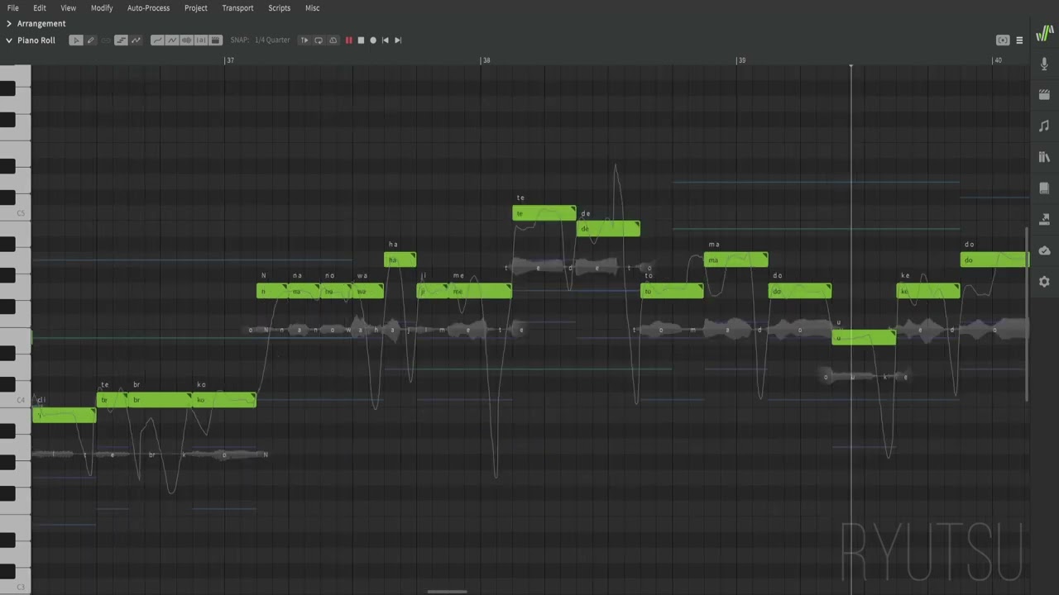Click the link notes icon
The image size is (1059, 595).
click(106, 40)
